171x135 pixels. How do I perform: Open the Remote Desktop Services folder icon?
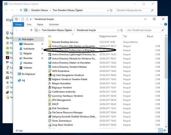(x=50, y=42)
